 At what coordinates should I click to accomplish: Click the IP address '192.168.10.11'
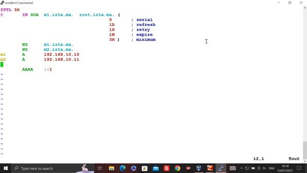coord(61,60)
